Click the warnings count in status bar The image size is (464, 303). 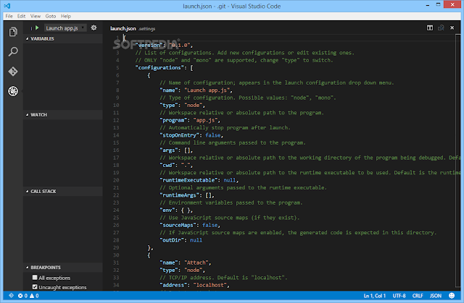(x=34, y=296)
